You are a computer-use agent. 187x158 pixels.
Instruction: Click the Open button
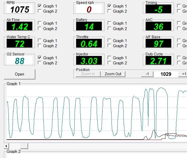[20, 74]
